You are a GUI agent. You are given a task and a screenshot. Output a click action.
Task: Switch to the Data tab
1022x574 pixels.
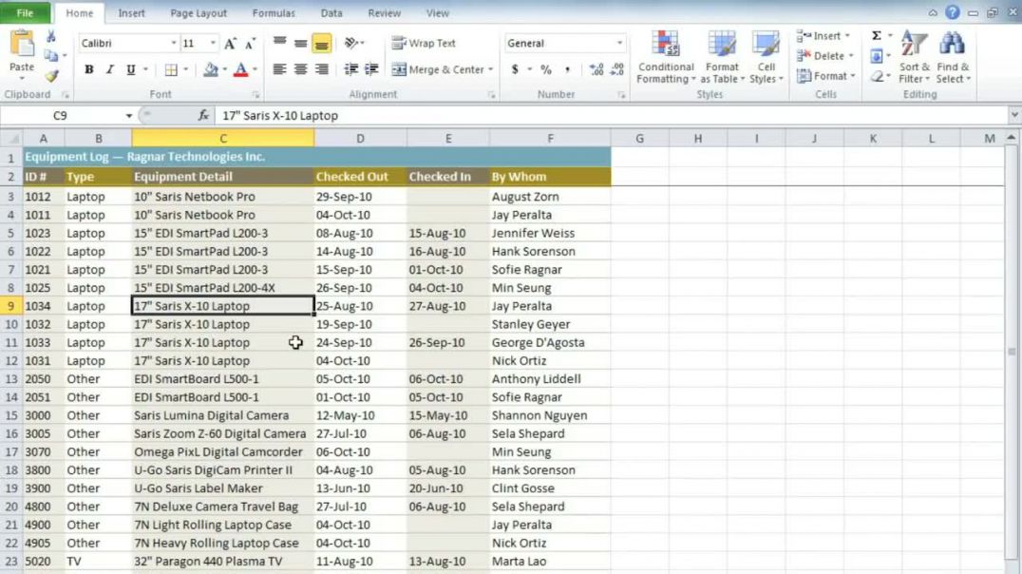[x=331, y=12]
